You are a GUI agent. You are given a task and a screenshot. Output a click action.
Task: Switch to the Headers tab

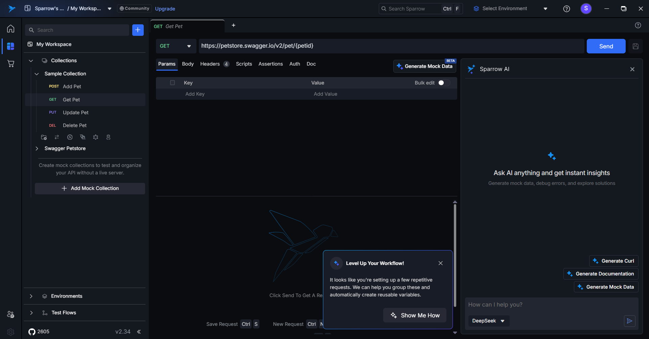[210, 64]
